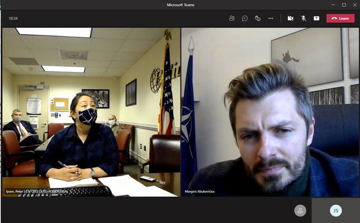Click the Microsoft Teams title bar text
The image size is (360, 223).
[180, 5]
